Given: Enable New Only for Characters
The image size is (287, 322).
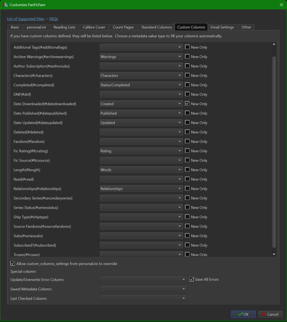Looking at the screenshot, I should coord(188,75).
